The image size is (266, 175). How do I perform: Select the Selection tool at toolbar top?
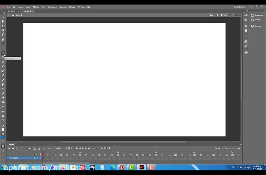[3, 17]
